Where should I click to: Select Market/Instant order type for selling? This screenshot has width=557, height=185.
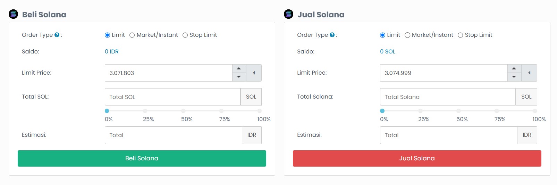point(407,35)
